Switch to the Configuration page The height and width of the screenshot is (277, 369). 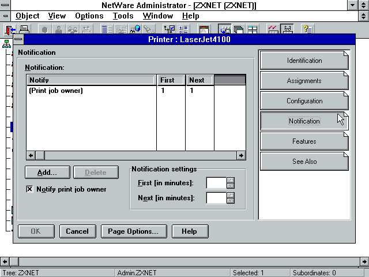pos(304,101)
